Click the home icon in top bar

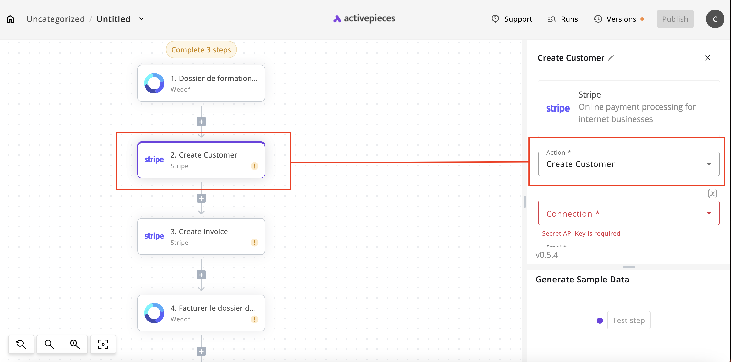pyautogui.click(x=10, y=19)
